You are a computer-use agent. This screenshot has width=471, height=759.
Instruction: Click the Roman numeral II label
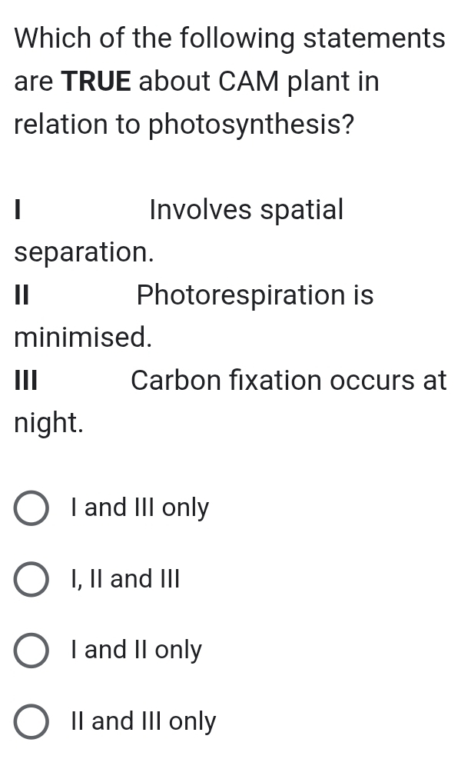(x=21, y=295)
